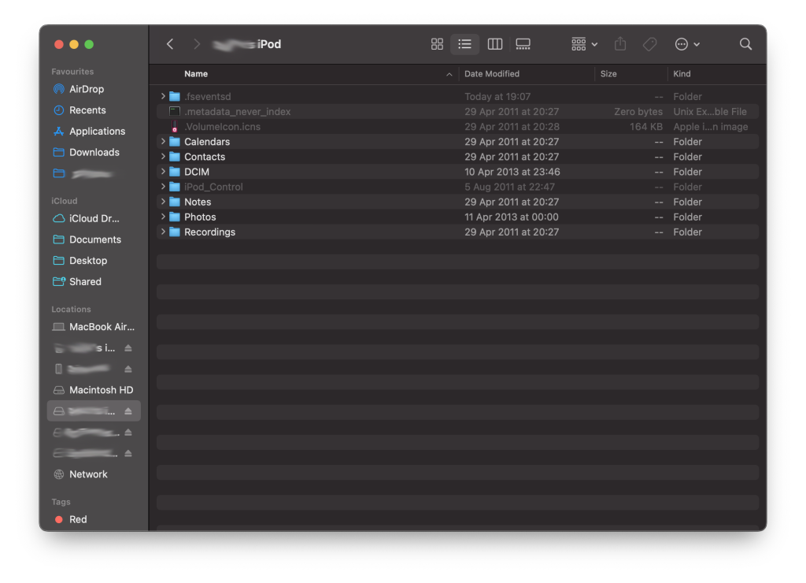Click the '5 Aug 2011 at 22:47' date

coord(510,187)
